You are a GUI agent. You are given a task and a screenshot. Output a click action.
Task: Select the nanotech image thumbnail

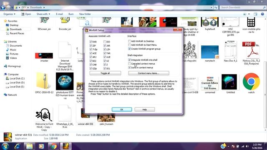(210, 52)
